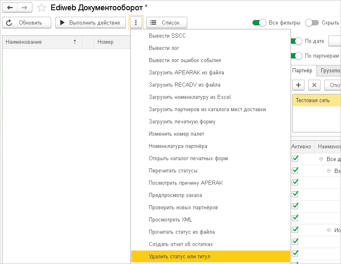
Task: Toggle the Все фильтры switch
Action: click(259, 22)
